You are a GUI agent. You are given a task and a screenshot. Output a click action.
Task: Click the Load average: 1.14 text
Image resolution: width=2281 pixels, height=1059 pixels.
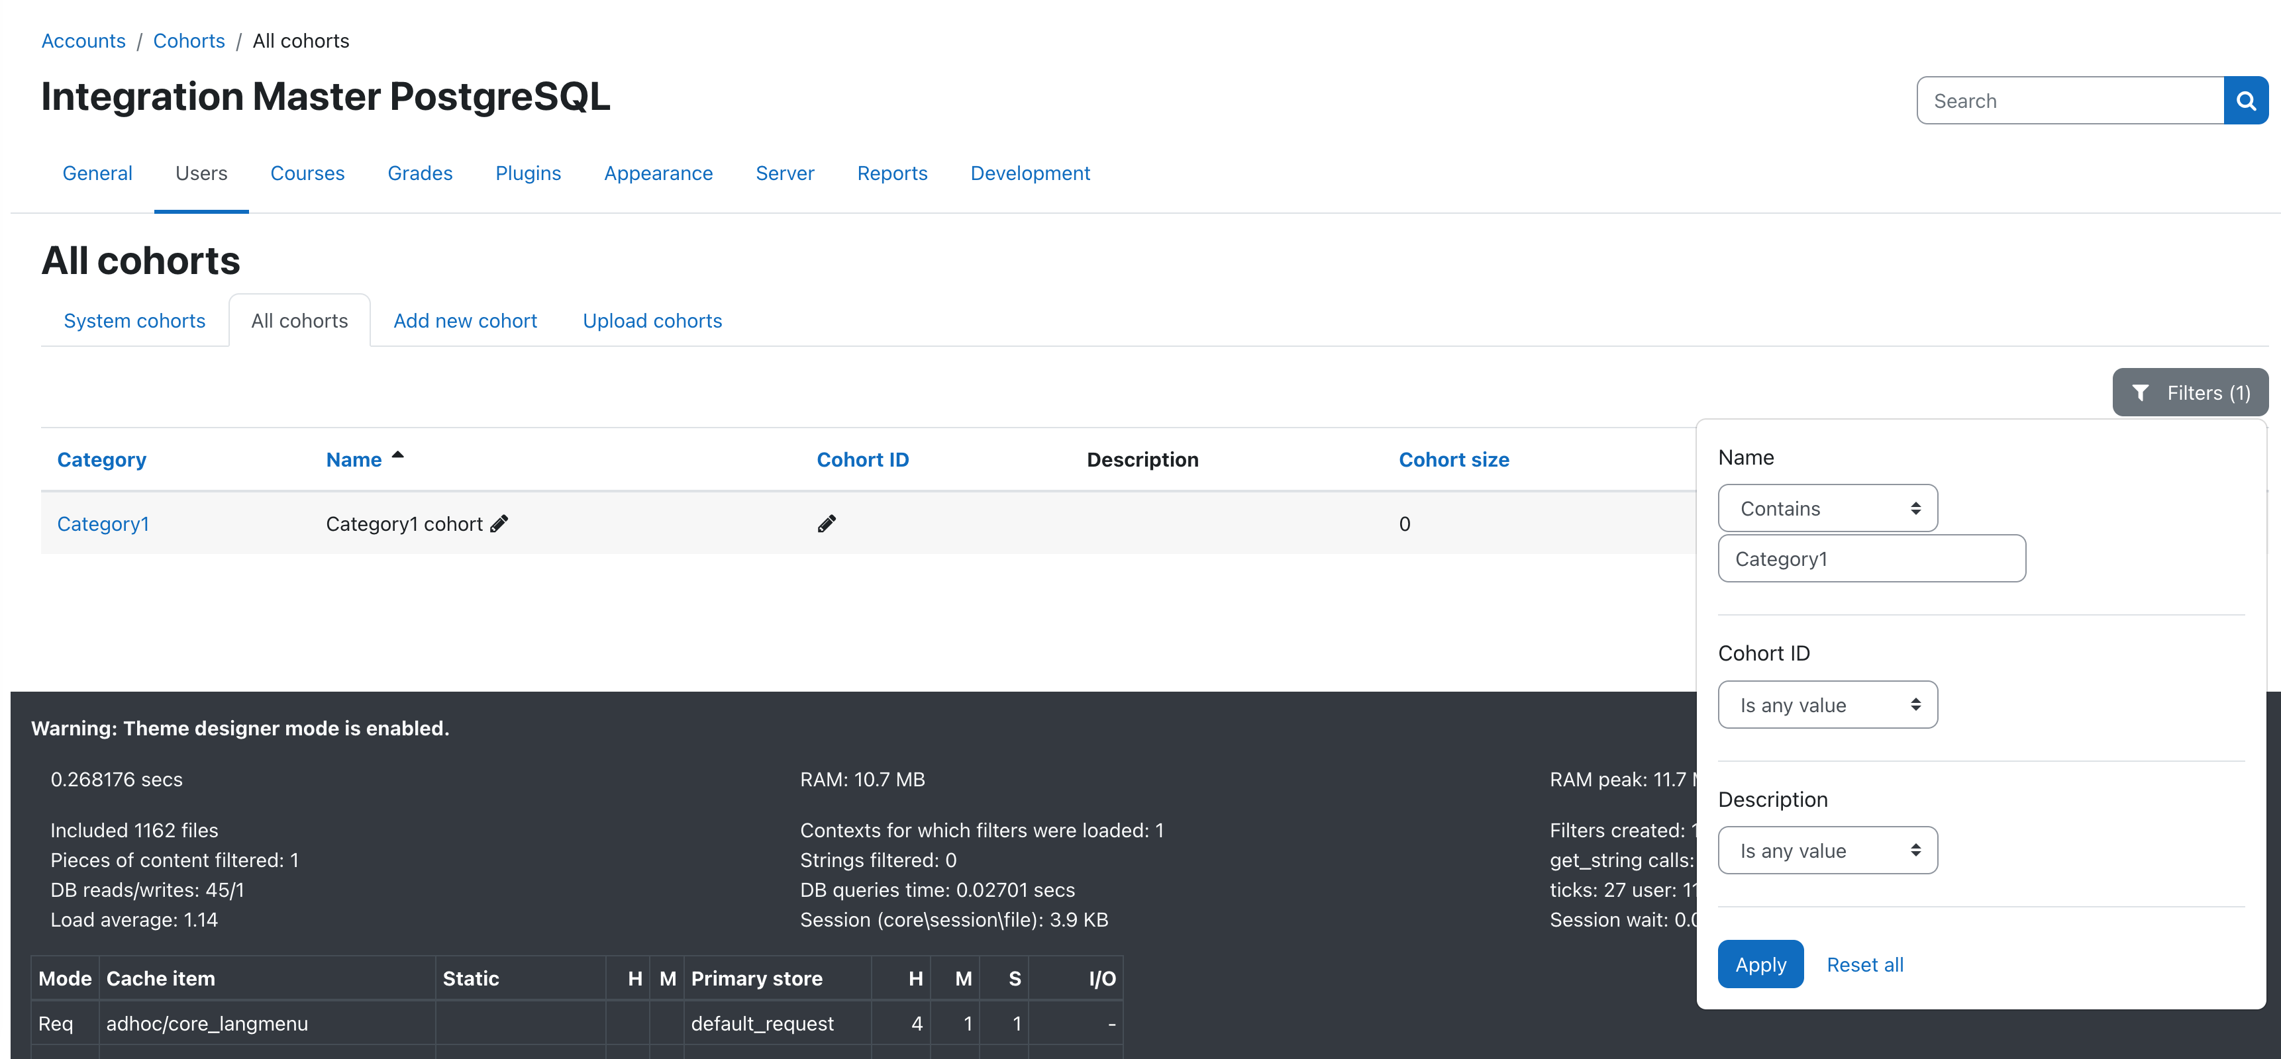134,920
